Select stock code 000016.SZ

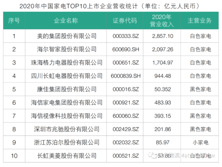[126, 89]
